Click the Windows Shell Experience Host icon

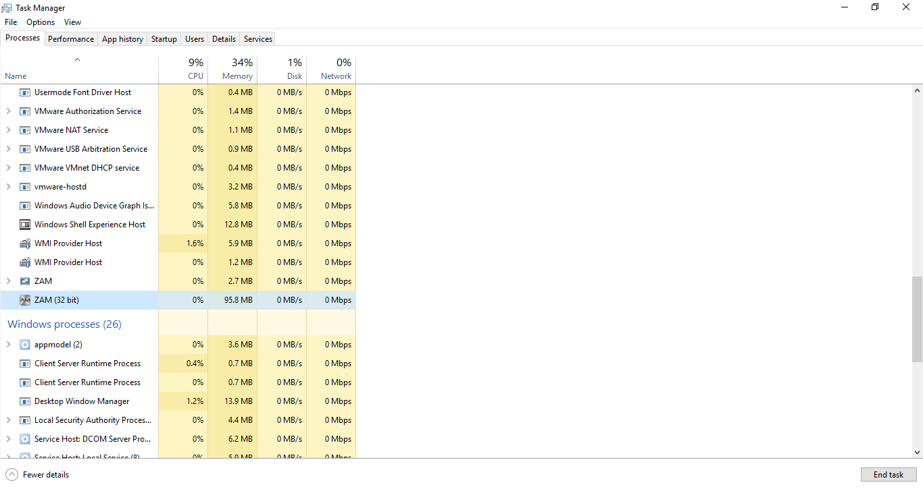pos(25,225)
